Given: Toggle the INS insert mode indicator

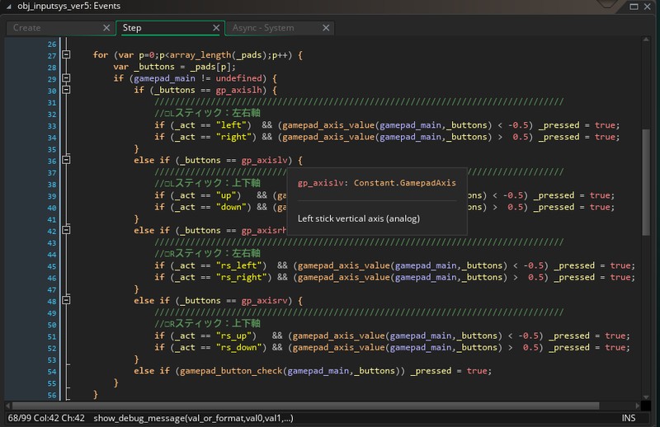Looking at the screenshot, I should [x=629, y=419].
